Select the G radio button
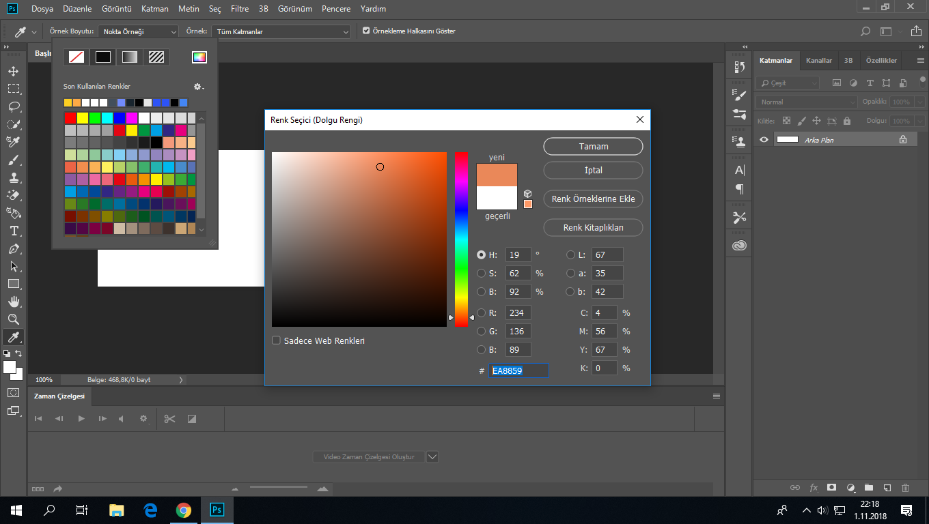 point(481,332)
